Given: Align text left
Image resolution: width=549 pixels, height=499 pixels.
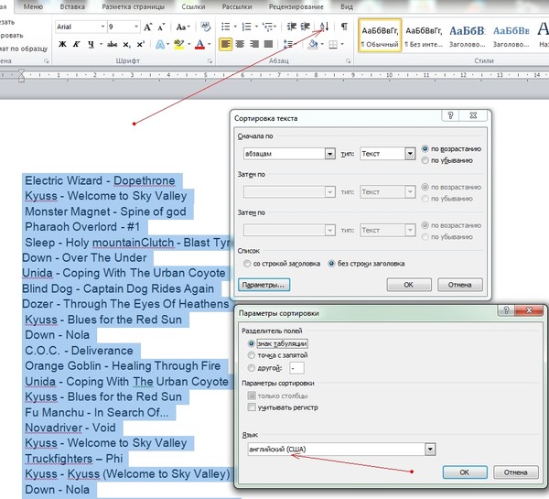Looking at the screenshot, I should [x=225, y=44].
